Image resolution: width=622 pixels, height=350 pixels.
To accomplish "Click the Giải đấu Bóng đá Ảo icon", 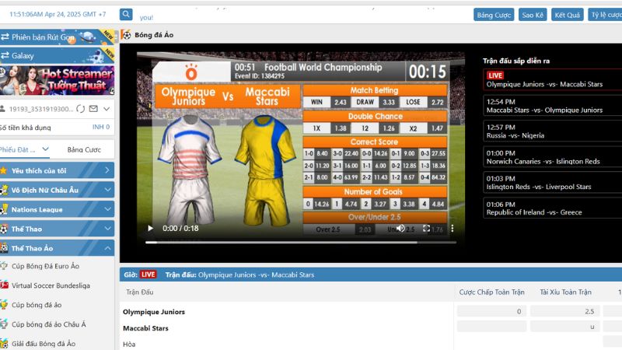I will [x=4, y=343].
